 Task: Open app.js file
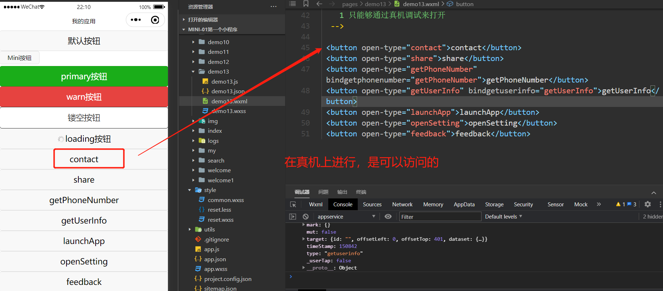(211, 249)
